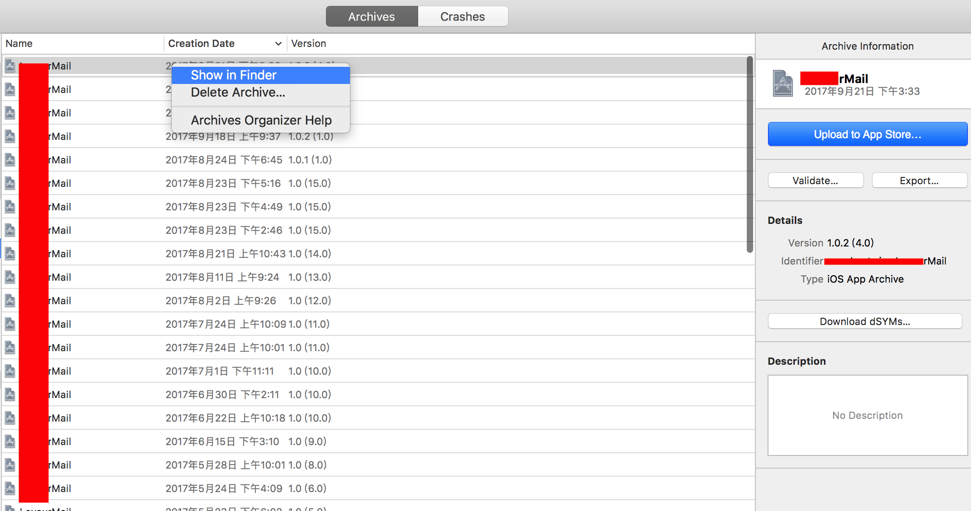
Task: Click the Validate... button
Action: 815,181
